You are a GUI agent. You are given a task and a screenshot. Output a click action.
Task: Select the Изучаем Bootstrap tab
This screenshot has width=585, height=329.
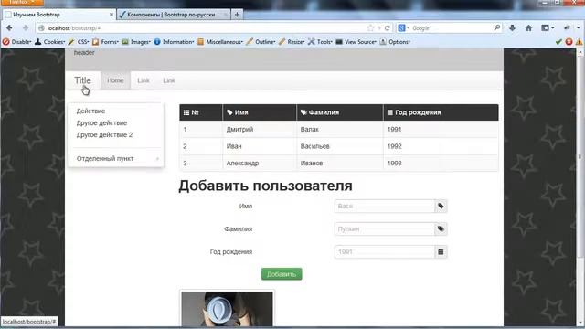[58, 15]
